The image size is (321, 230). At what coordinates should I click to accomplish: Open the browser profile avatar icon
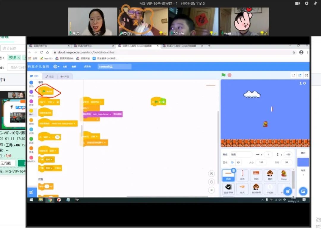301,52
